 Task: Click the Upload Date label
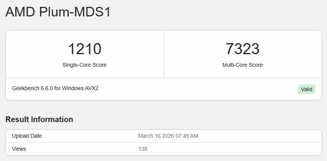pos(27,136)
